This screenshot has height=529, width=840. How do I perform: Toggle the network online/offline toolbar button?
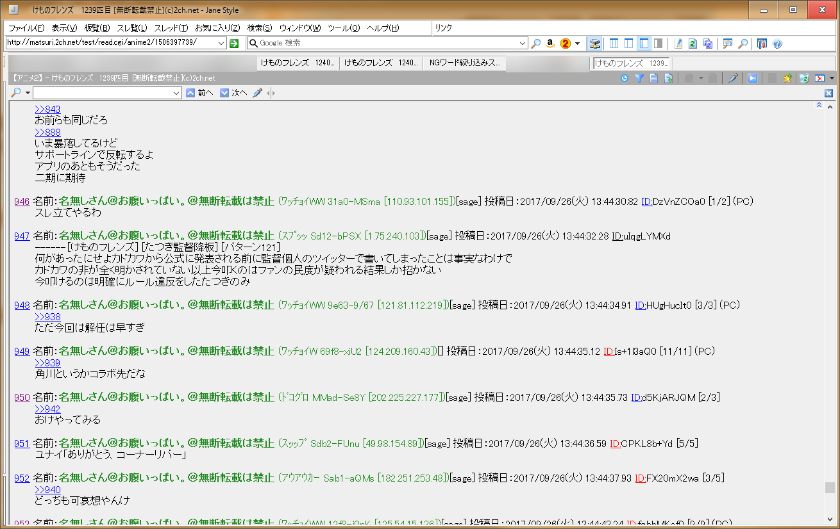click(x=595, y=43)
